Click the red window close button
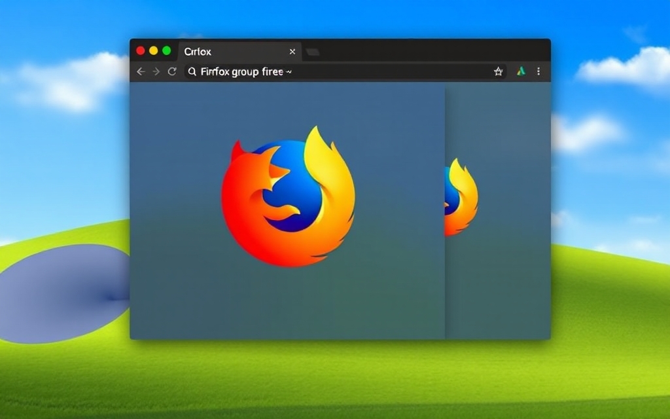The height and width of the screenshot is (419, 670). [140, 51]
